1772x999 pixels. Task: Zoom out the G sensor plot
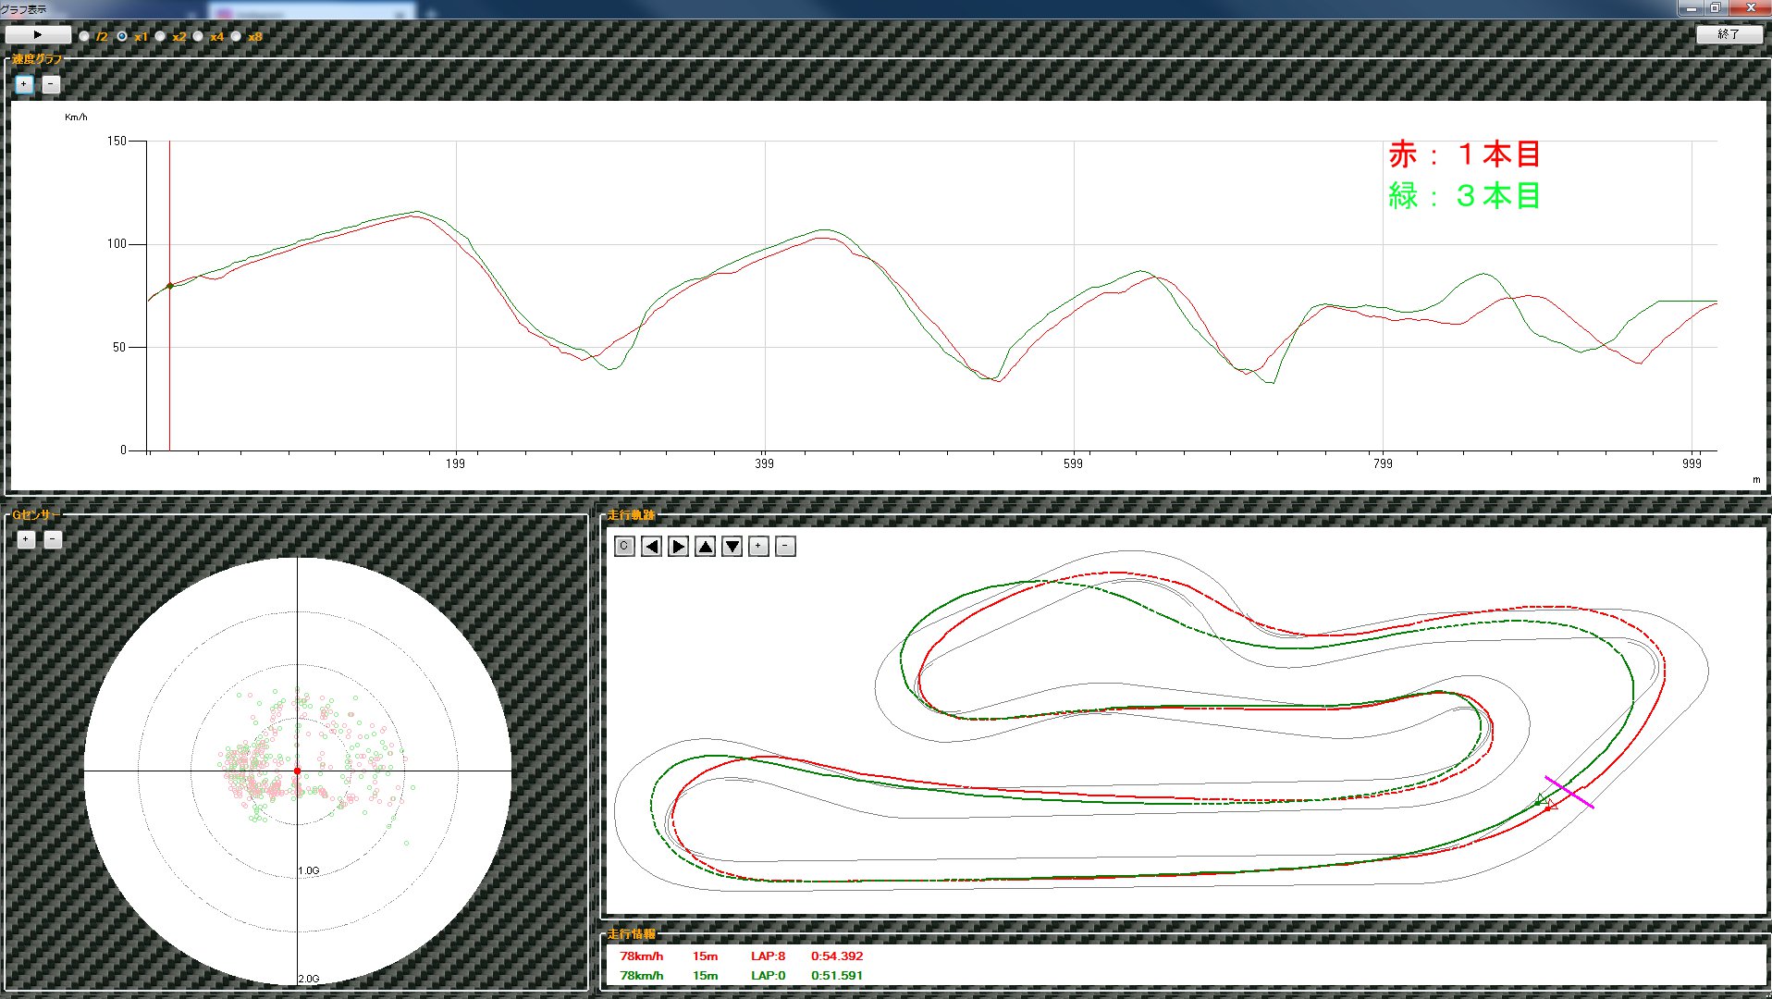pyautogui.click(x=53, y=539)
